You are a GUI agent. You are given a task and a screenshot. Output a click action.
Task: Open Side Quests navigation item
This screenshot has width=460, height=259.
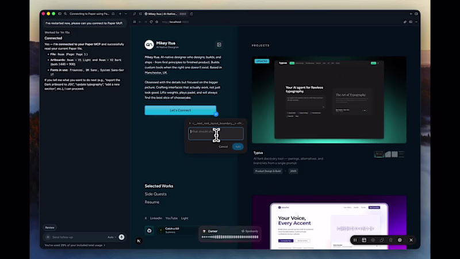click(x=155, y=194)
